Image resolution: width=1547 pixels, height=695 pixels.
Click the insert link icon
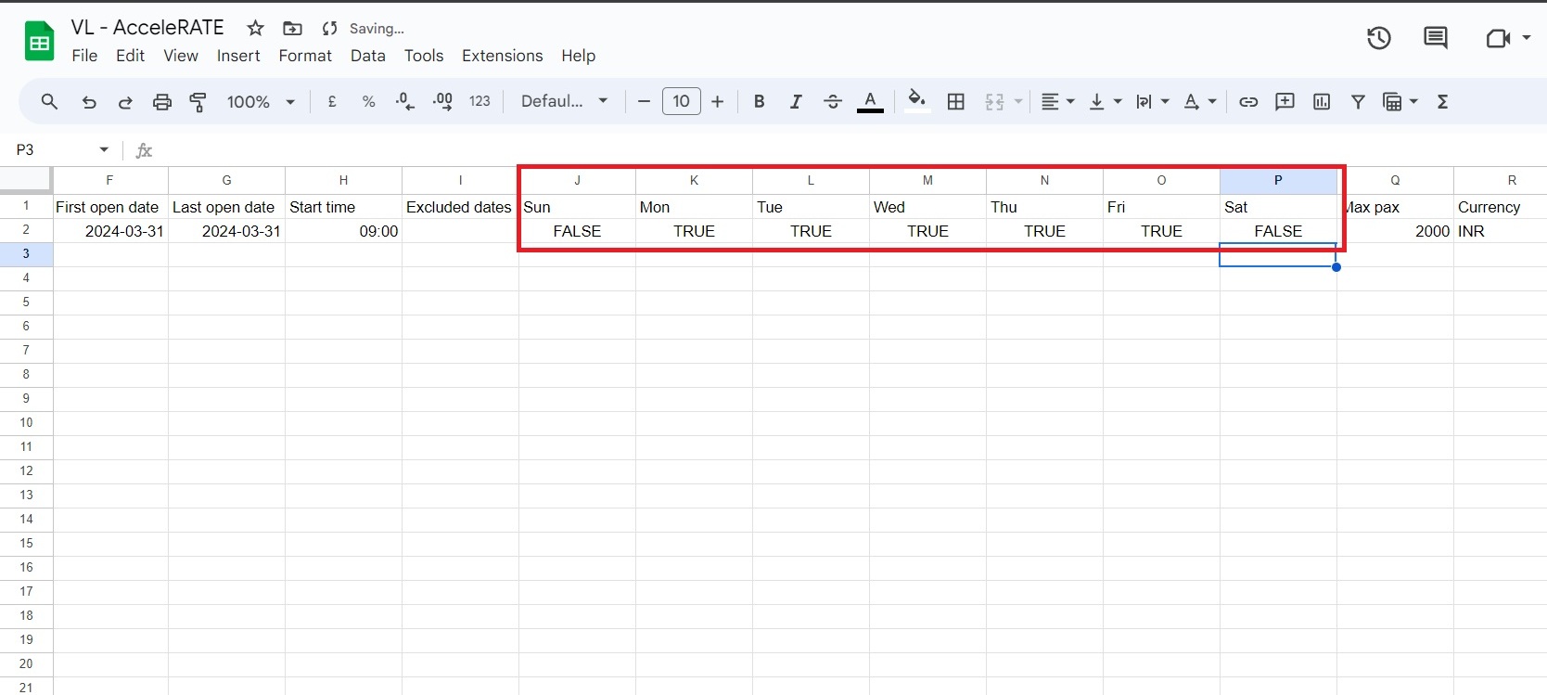coord(1248,102)
